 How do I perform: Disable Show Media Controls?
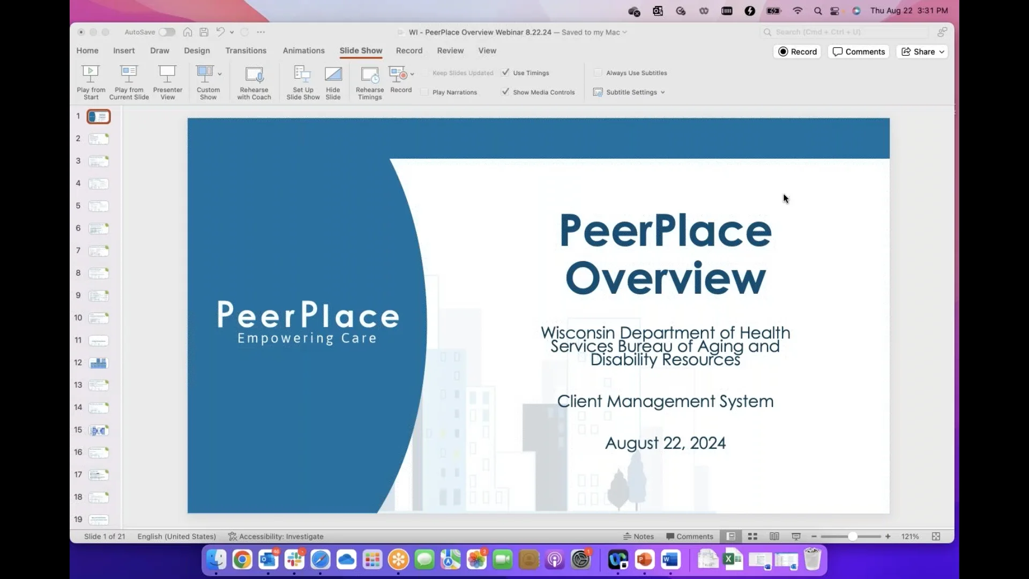505,92
